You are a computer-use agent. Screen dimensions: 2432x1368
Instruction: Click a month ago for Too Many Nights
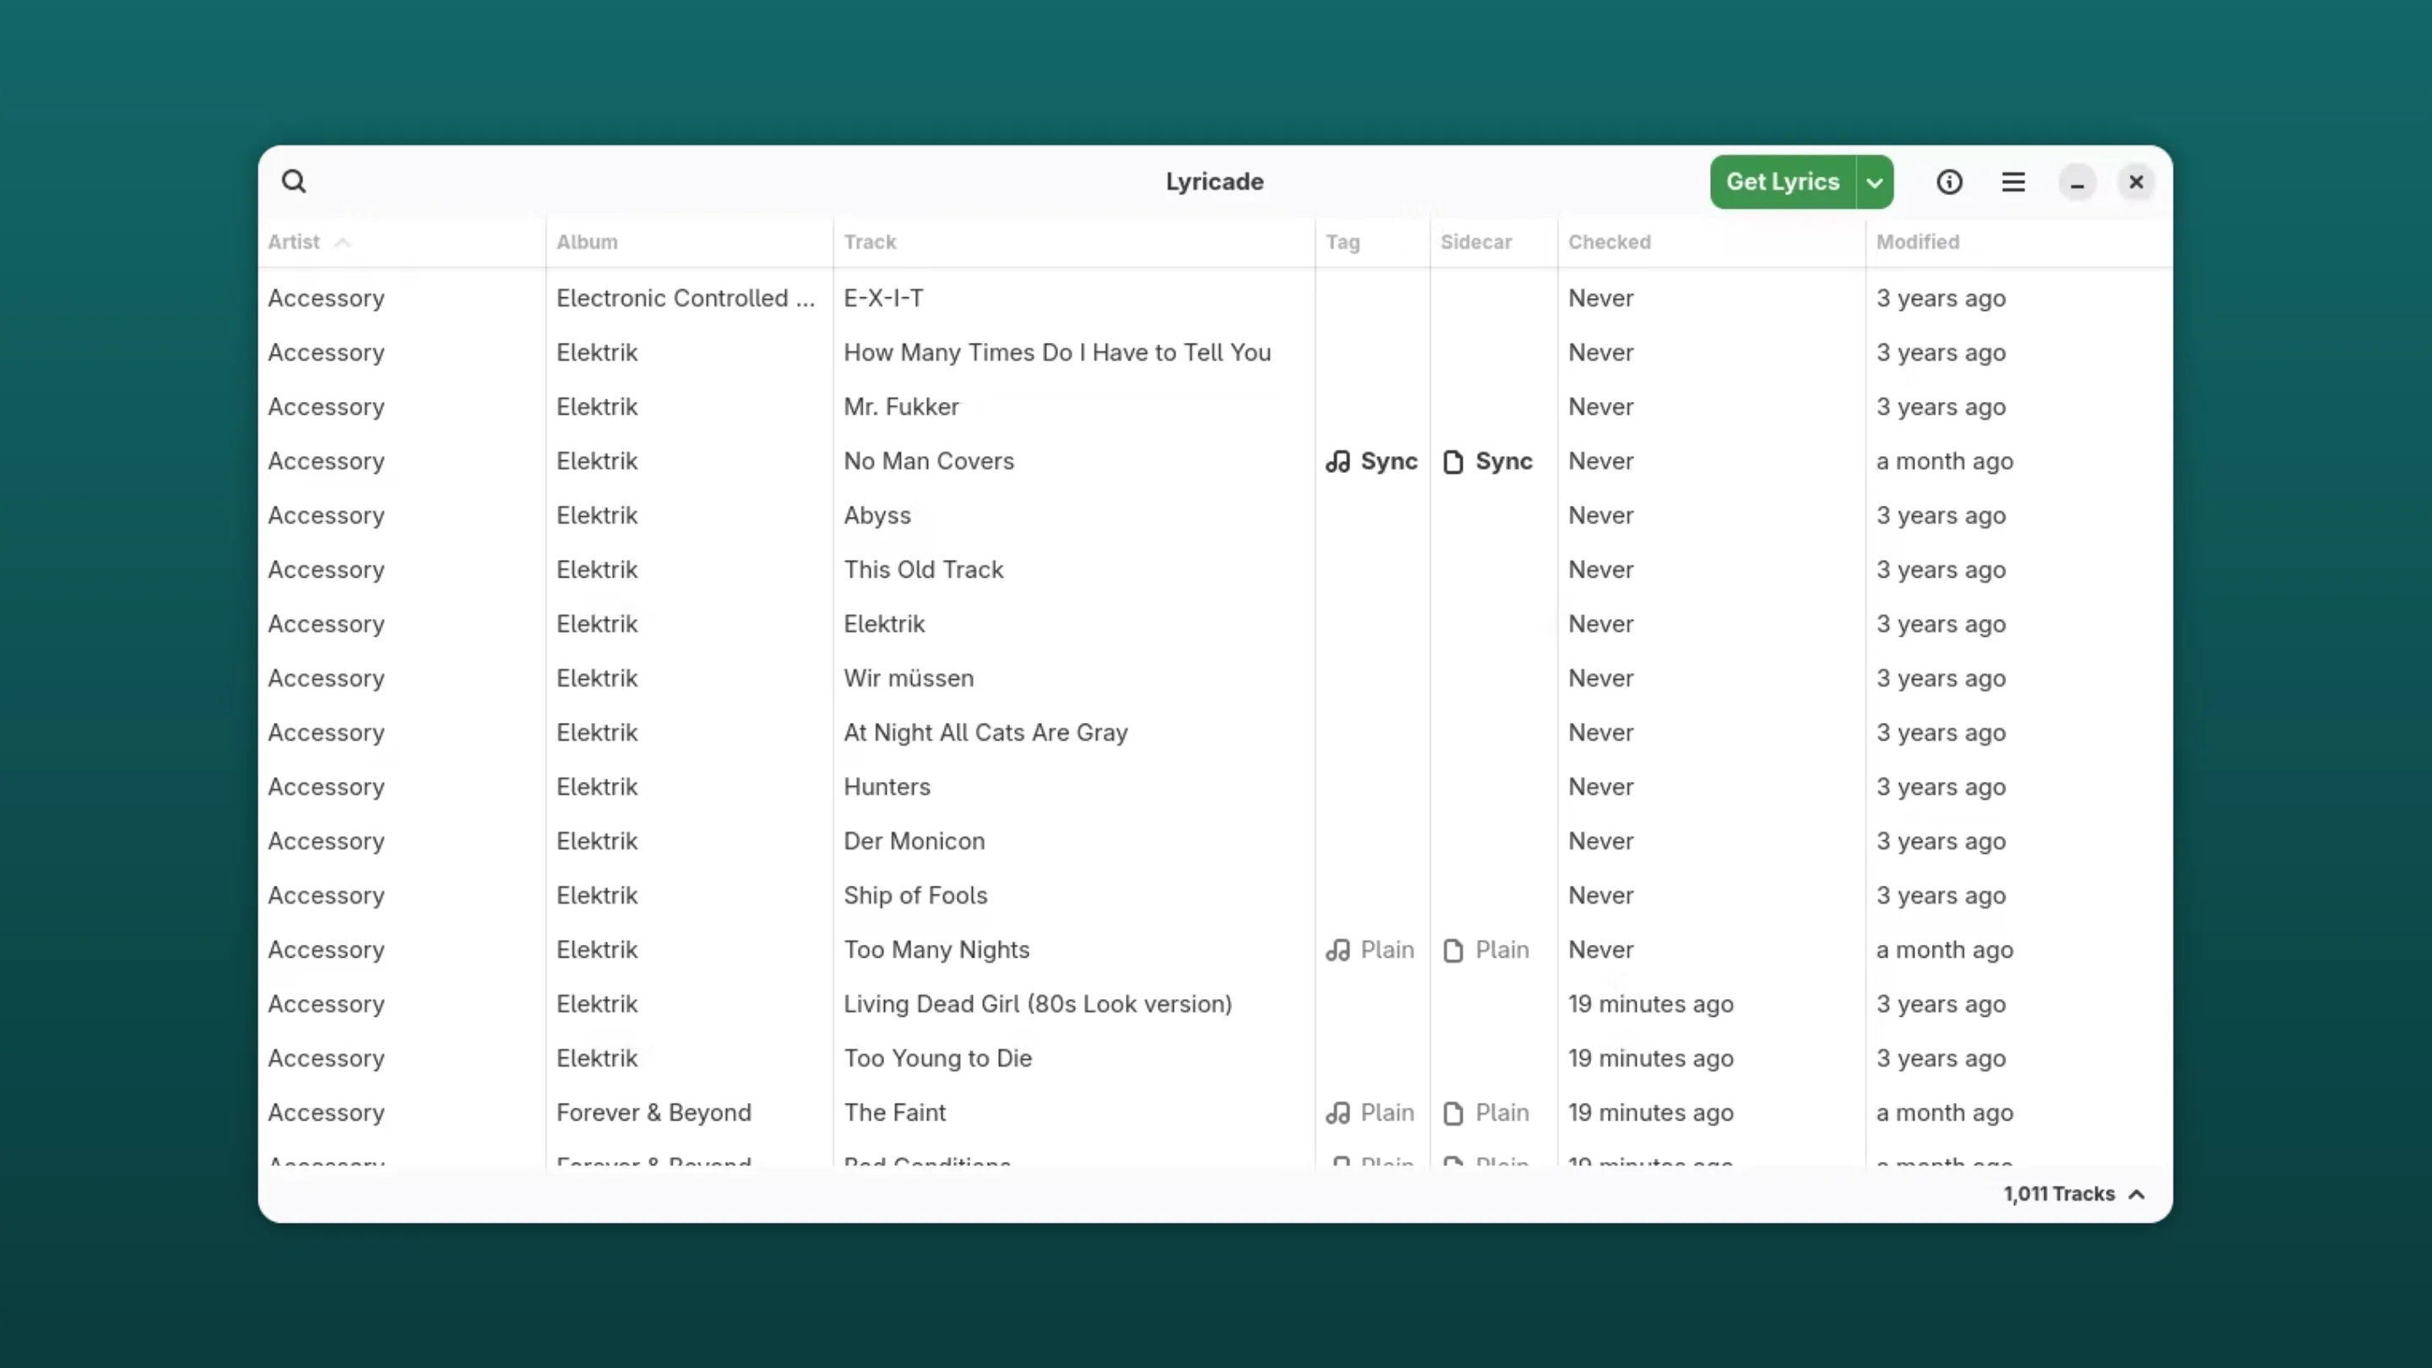pyautogui.click(x=1944, y=950)
